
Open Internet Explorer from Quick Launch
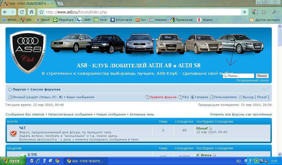pos(38,161)
